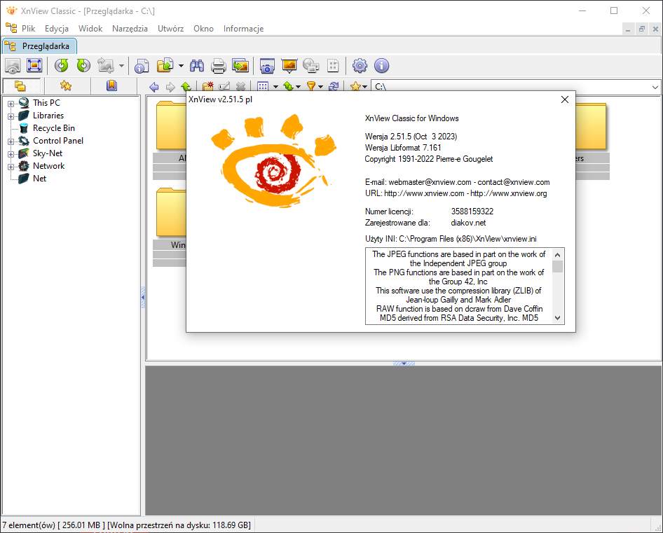The height and width of the screenshot is (533, 663).
Task: Expand the Libraries tree node
Action: (x=11, y=116)
